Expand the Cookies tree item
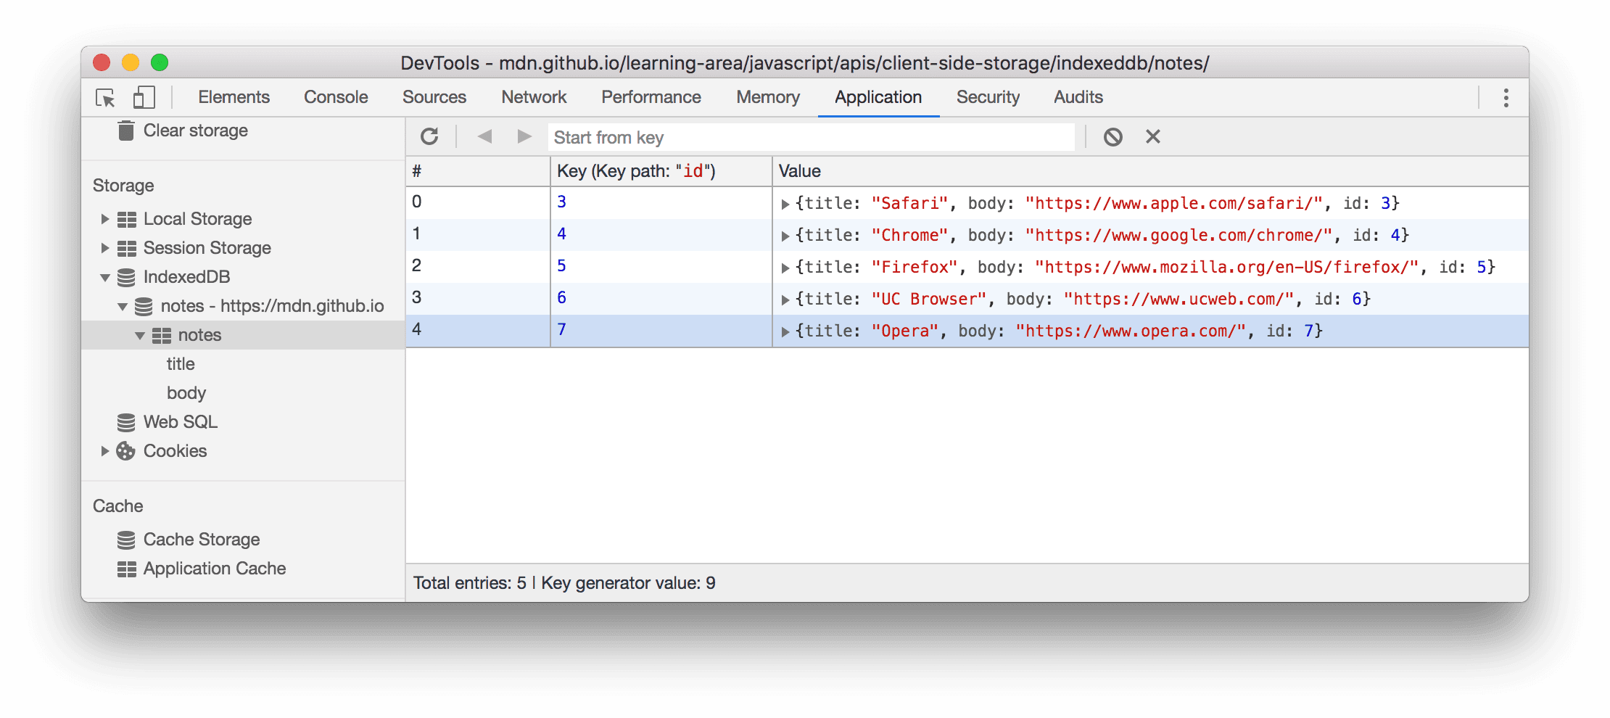Image resolution: width=1610 pixels, height=718 pixels. (105, 450)
